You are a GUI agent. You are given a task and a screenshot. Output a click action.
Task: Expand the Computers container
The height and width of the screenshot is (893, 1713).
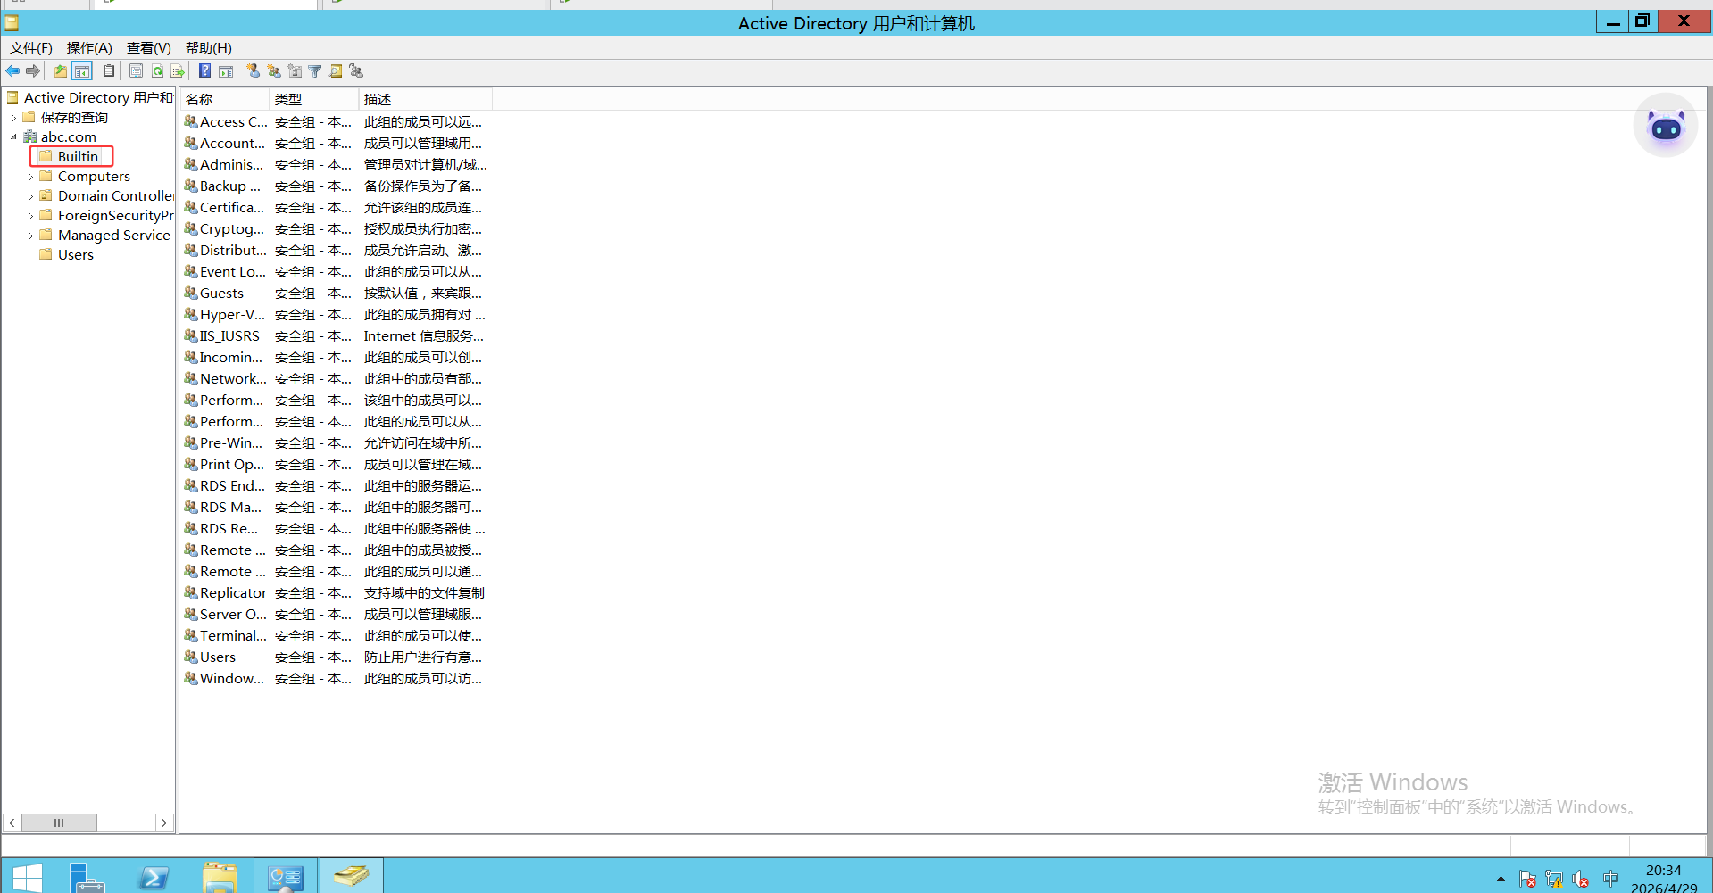tap(30, 177)
